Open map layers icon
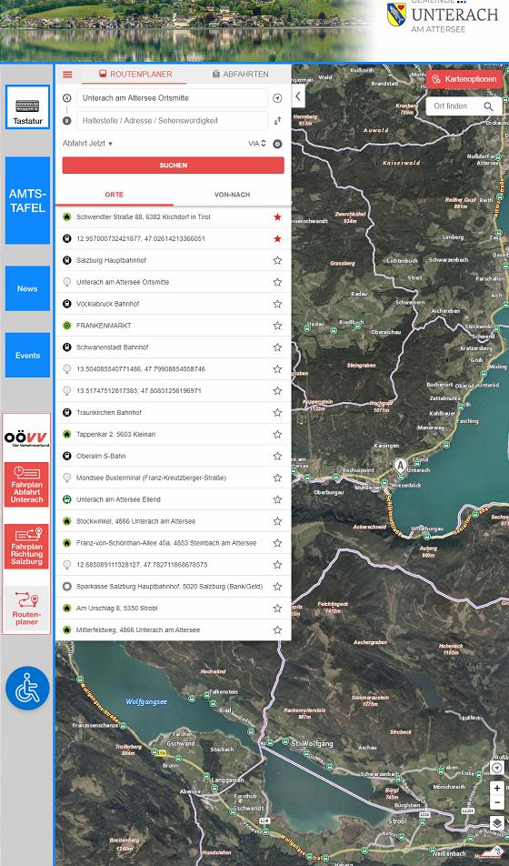Screen dimensions: 509x866 [497, 823]
